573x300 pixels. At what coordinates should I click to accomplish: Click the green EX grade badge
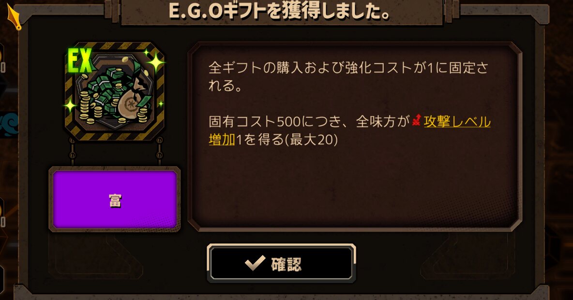pyautogui.click(x=80, y=60)
